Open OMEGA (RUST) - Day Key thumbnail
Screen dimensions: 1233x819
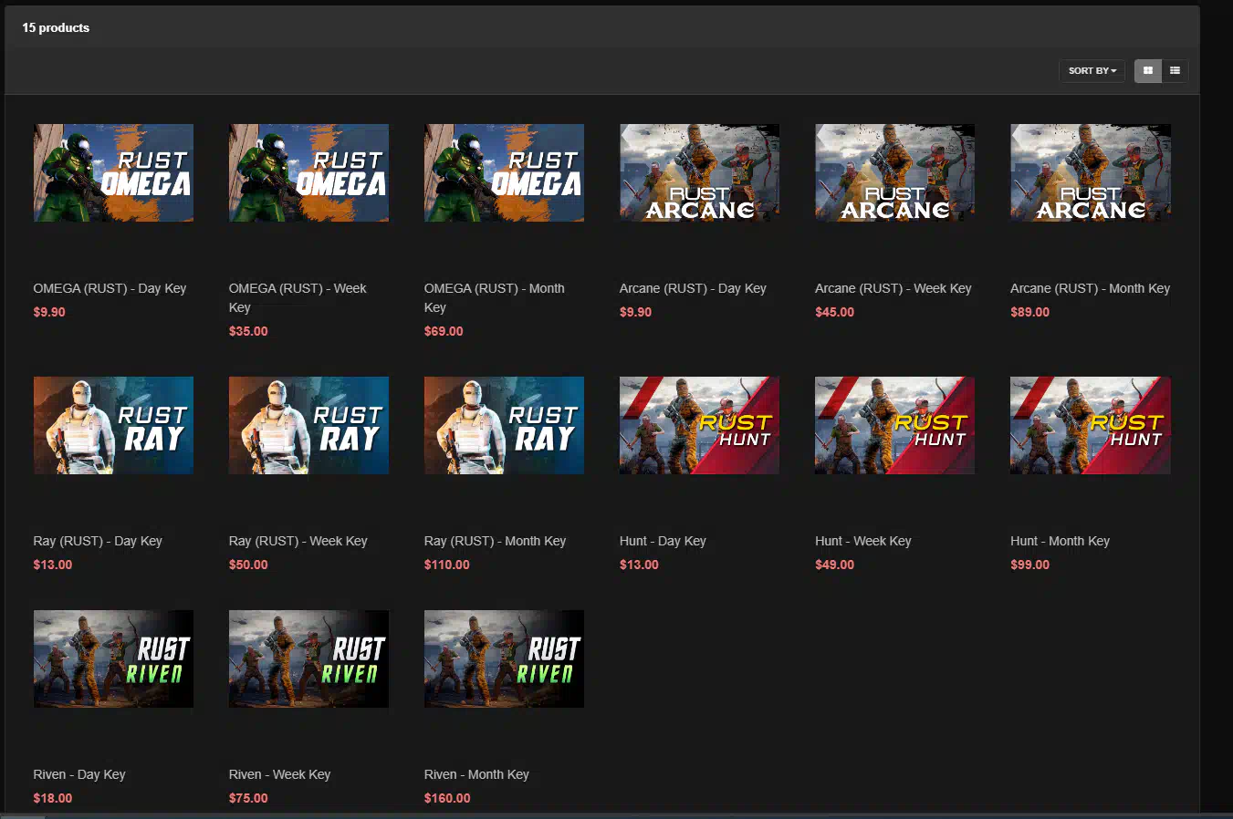[x=113, y=172]
